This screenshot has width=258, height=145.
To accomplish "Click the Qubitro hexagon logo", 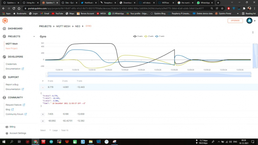I will tap(5, 21).
